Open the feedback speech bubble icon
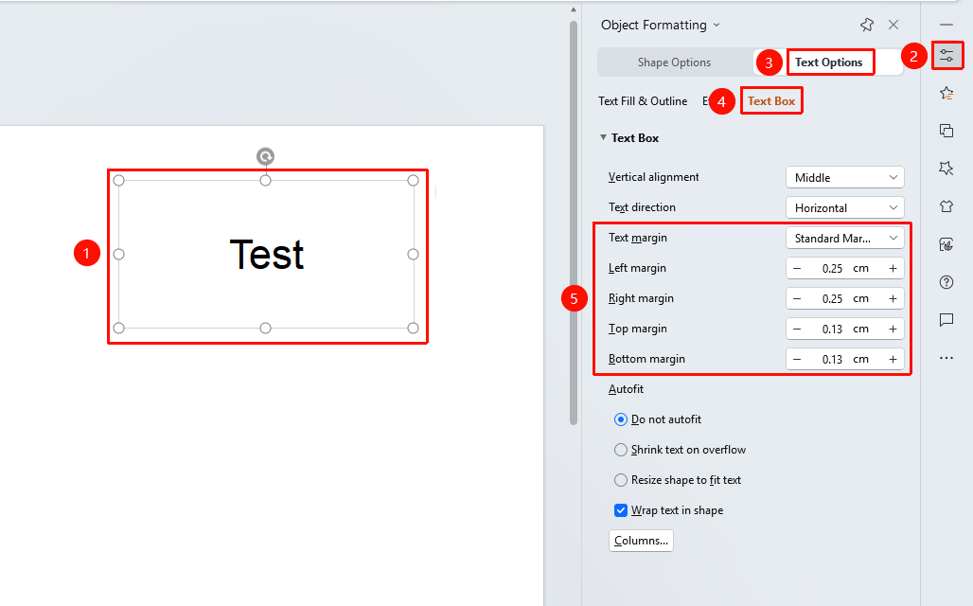The height and width of the screenshot is (606, 973). [x=946, y=320]
